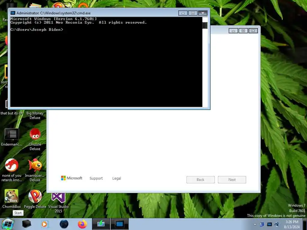Open the Windows Start orb
This screenshot has height=230, width=307.
tap(8, 224)
